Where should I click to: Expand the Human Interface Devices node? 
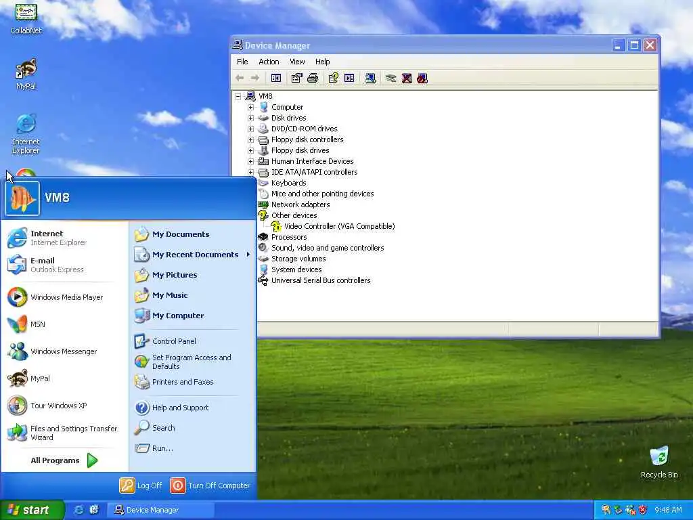coord(250,161)
